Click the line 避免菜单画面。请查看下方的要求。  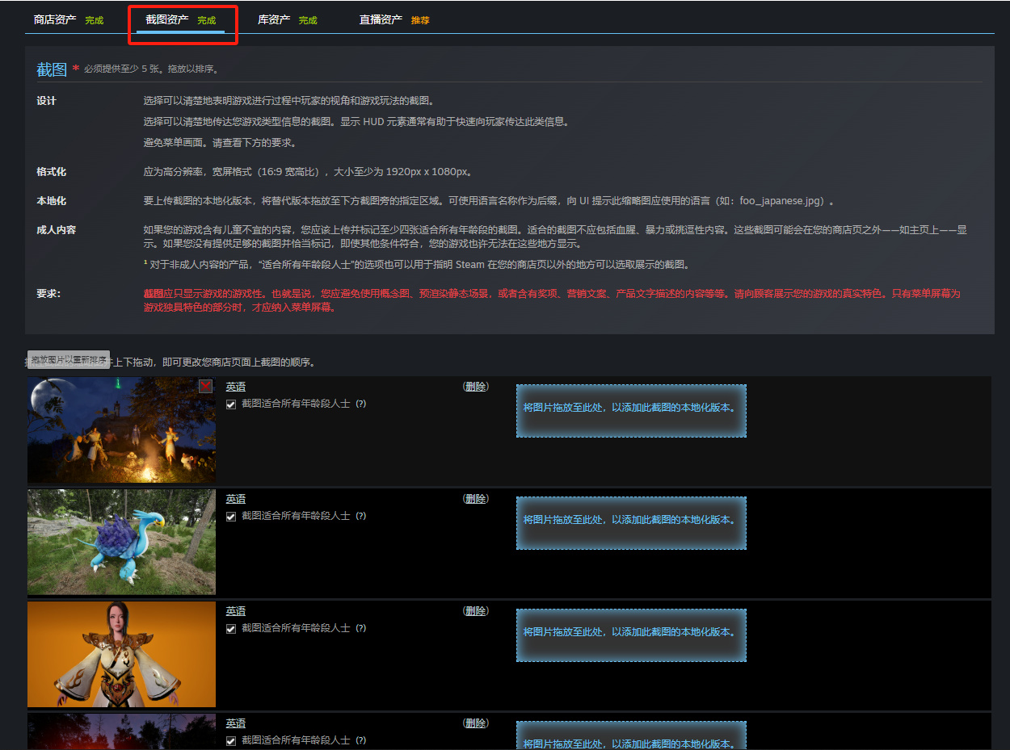[220, 143]
